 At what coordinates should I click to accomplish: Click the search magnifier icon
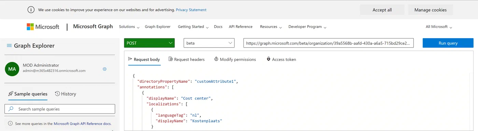pyautogui.click(x=11, y=109)
